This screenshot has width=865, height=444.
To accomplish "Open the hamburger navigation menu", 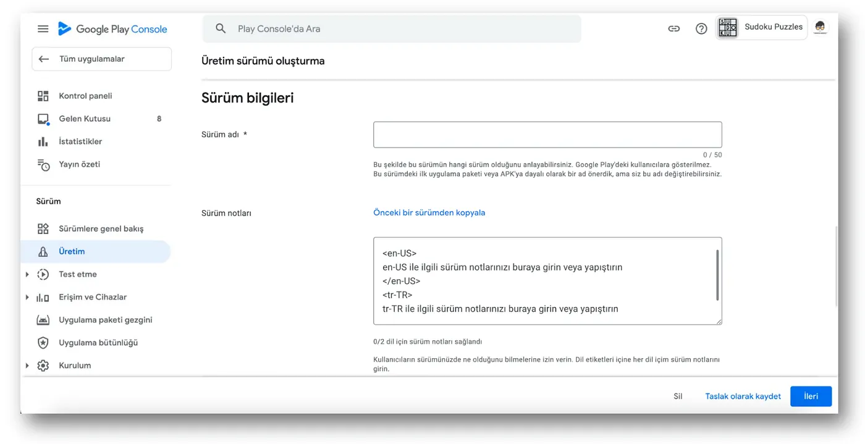I will coord(43,29).
